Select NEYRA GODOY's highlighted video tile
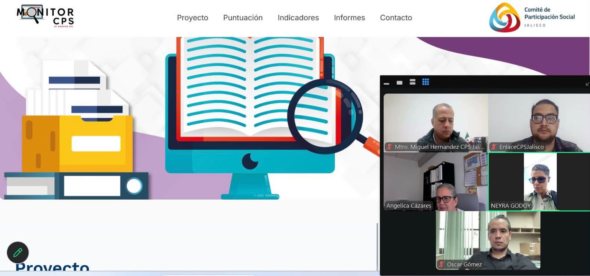Screen dimensions: 590x276 coord(539,182)
